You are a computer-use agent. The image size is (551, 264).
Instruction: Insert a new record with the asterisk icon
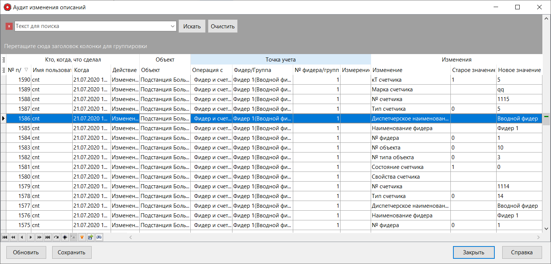pyautogui.click(x=65, y=237)
